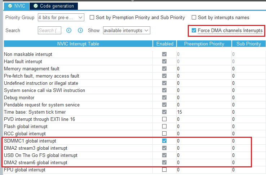The height and width of the screenshot is (175, 266).
Task: Enable the FPU global interrupt checkbox
Action: pos(164,170)
